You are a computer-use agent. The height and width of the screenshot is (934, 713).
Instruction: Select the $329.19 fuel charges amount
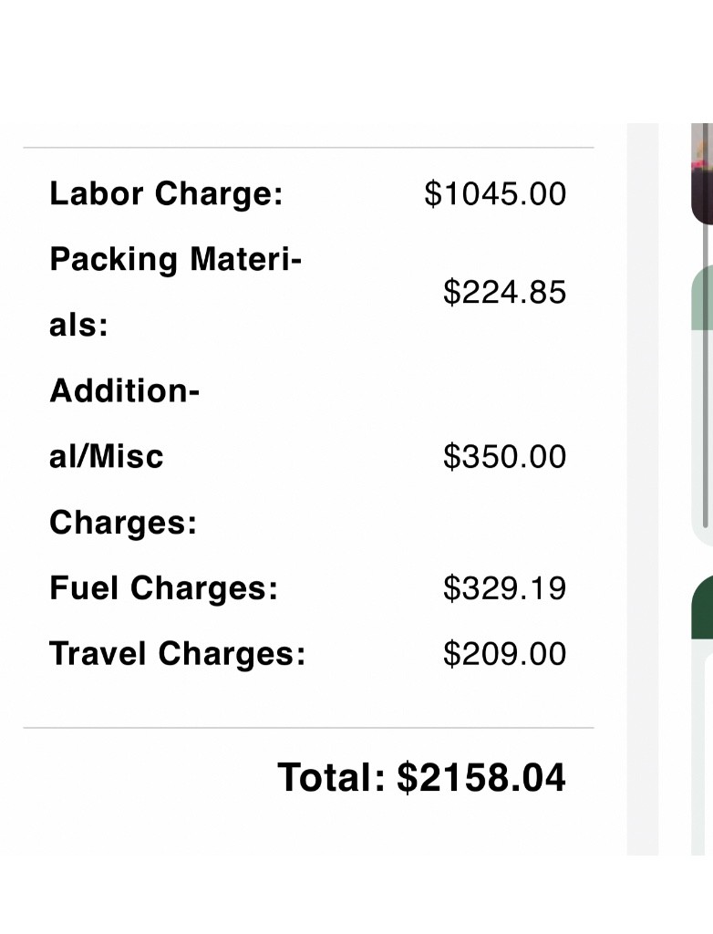coord(504,588)
